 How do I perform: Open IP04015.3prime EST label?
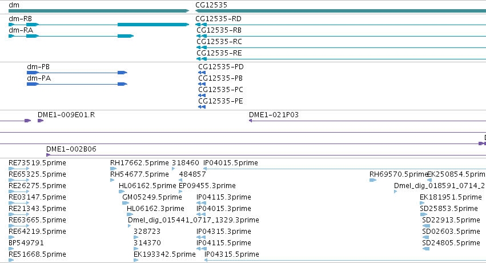pos(223,209)
